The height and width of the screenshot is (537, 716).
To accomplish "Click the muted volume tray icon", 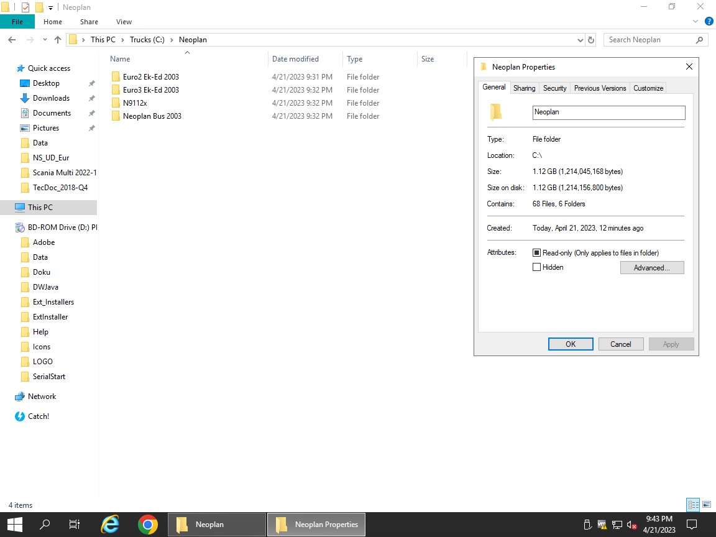I will (x=631, y=525).
